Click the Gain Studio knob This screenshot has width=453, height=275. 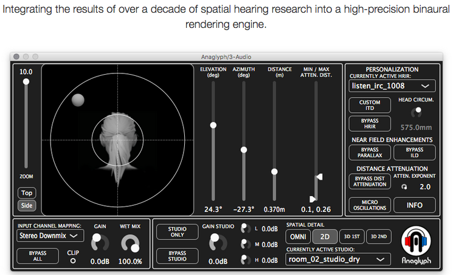(x=218, y=242)
